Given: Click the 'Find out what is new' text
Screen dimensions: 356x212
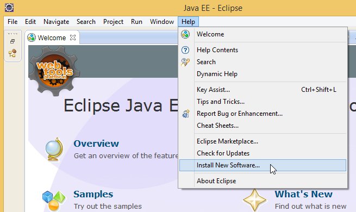Looking at the screenshot, I should pos(310,207).
